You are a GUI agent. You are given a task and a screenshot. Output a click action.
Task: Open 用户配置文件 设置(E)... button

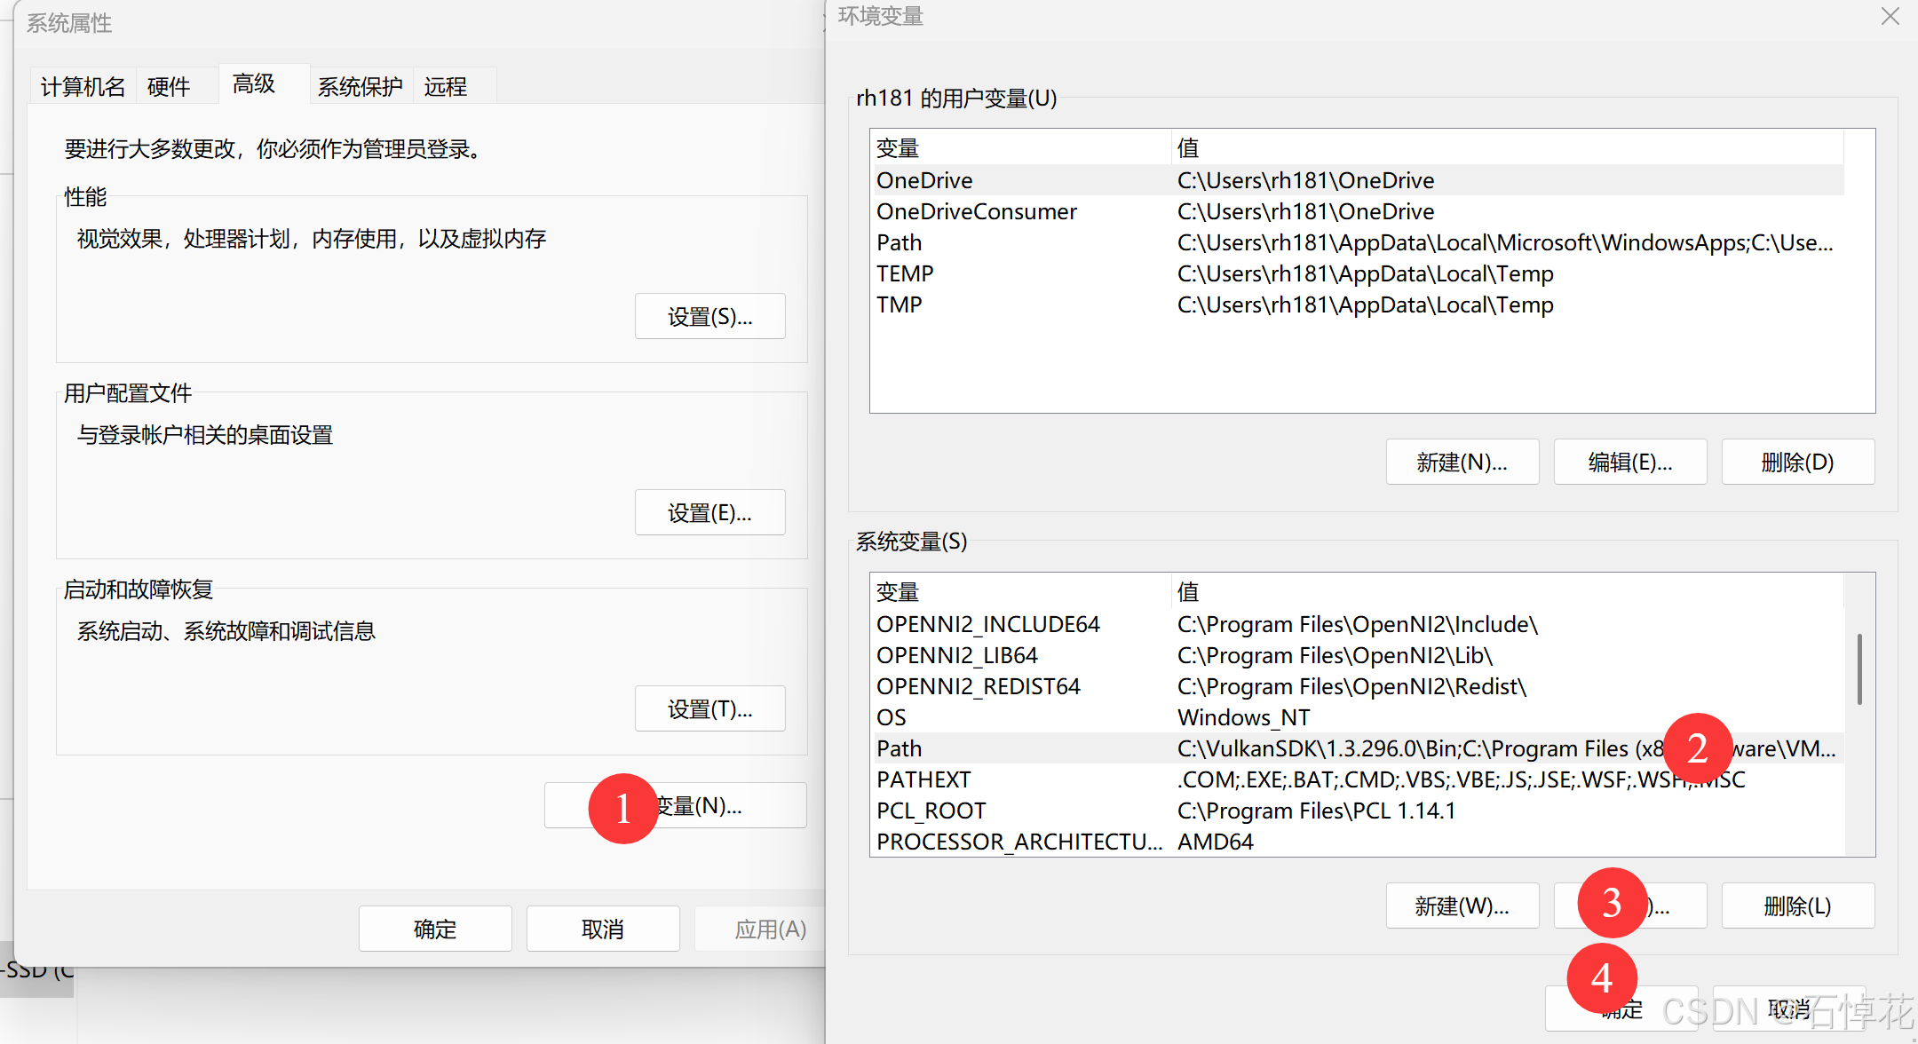[709, 513]
